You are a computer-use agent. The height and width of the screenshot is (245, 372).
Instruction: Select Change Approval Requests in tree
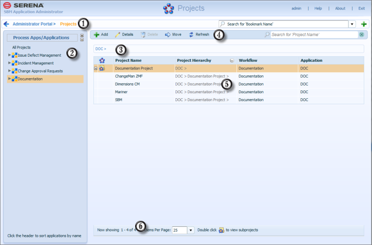[40, 71]
